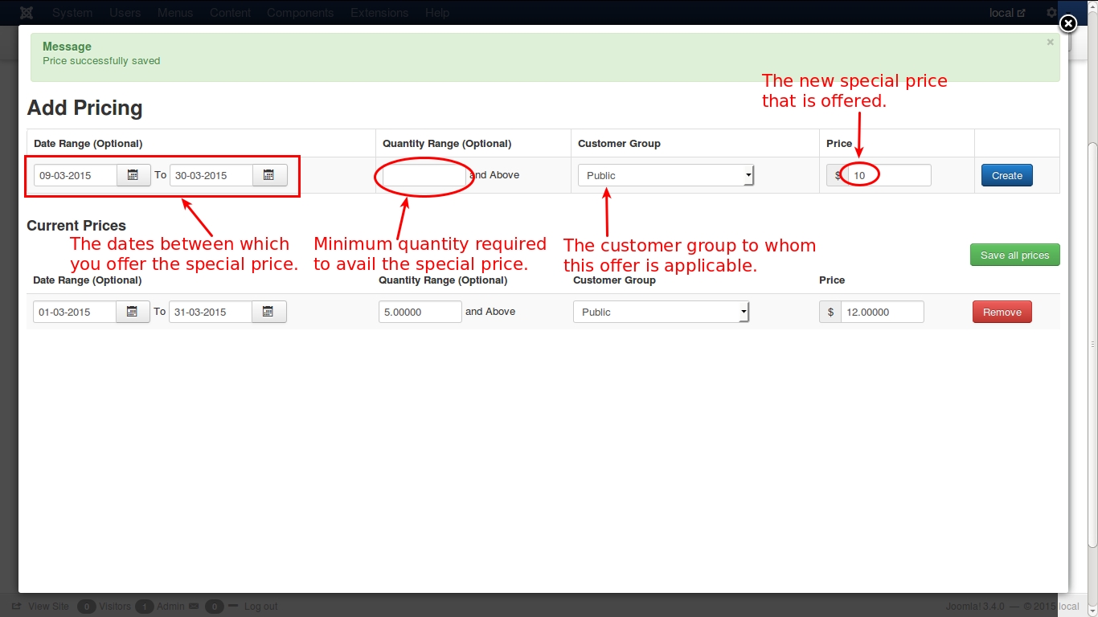The image size is (1098, 617).
Task: Open calendar for Add Pricing start date
Action: click(x=133, y=175)
